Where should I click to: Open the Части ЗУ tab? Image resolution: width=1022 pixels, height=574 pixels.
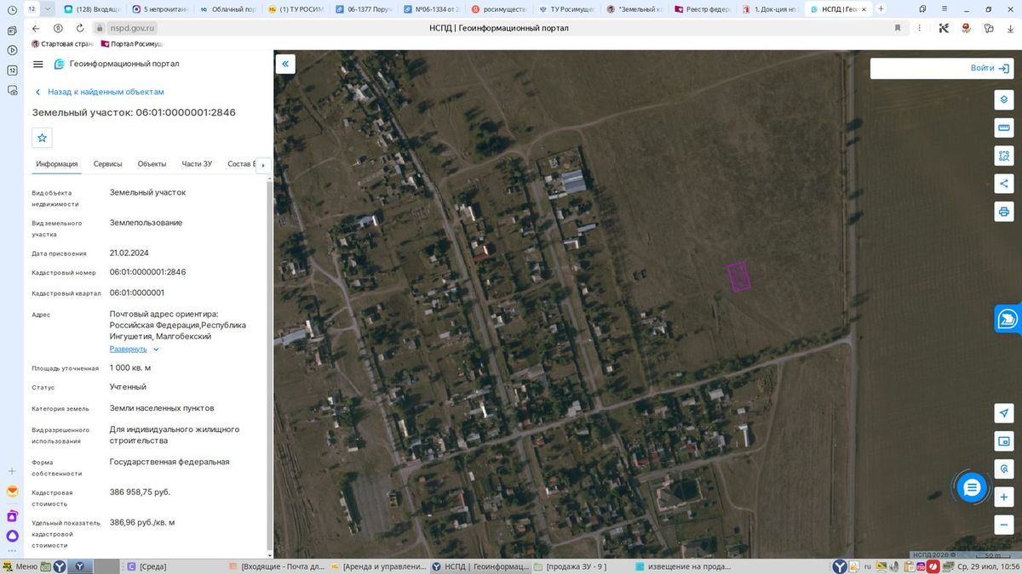pos(197,164)
